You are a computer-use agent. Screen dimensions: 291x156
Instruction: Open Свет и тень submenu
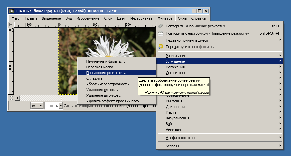tap(220, 73)
